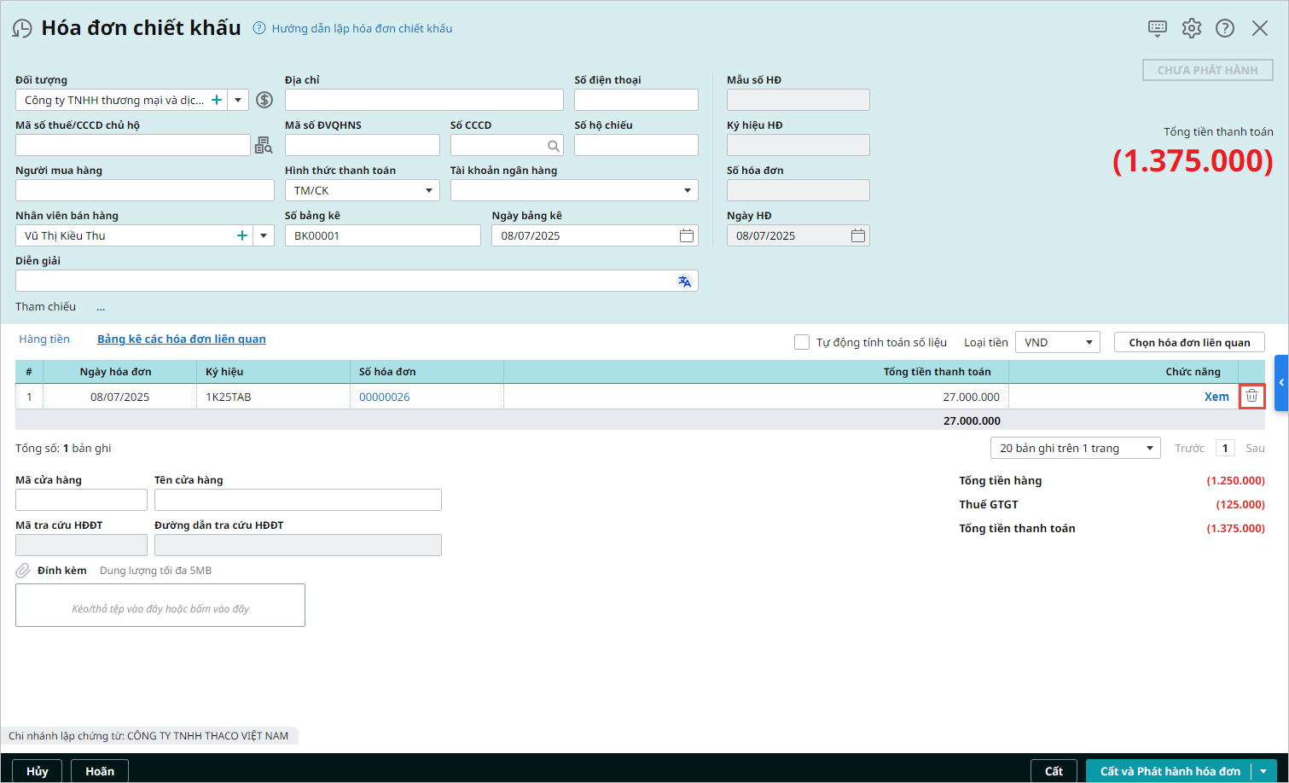Add new salesperson with plus icon
The image size is (1289, 783).
tap(242, 235)
